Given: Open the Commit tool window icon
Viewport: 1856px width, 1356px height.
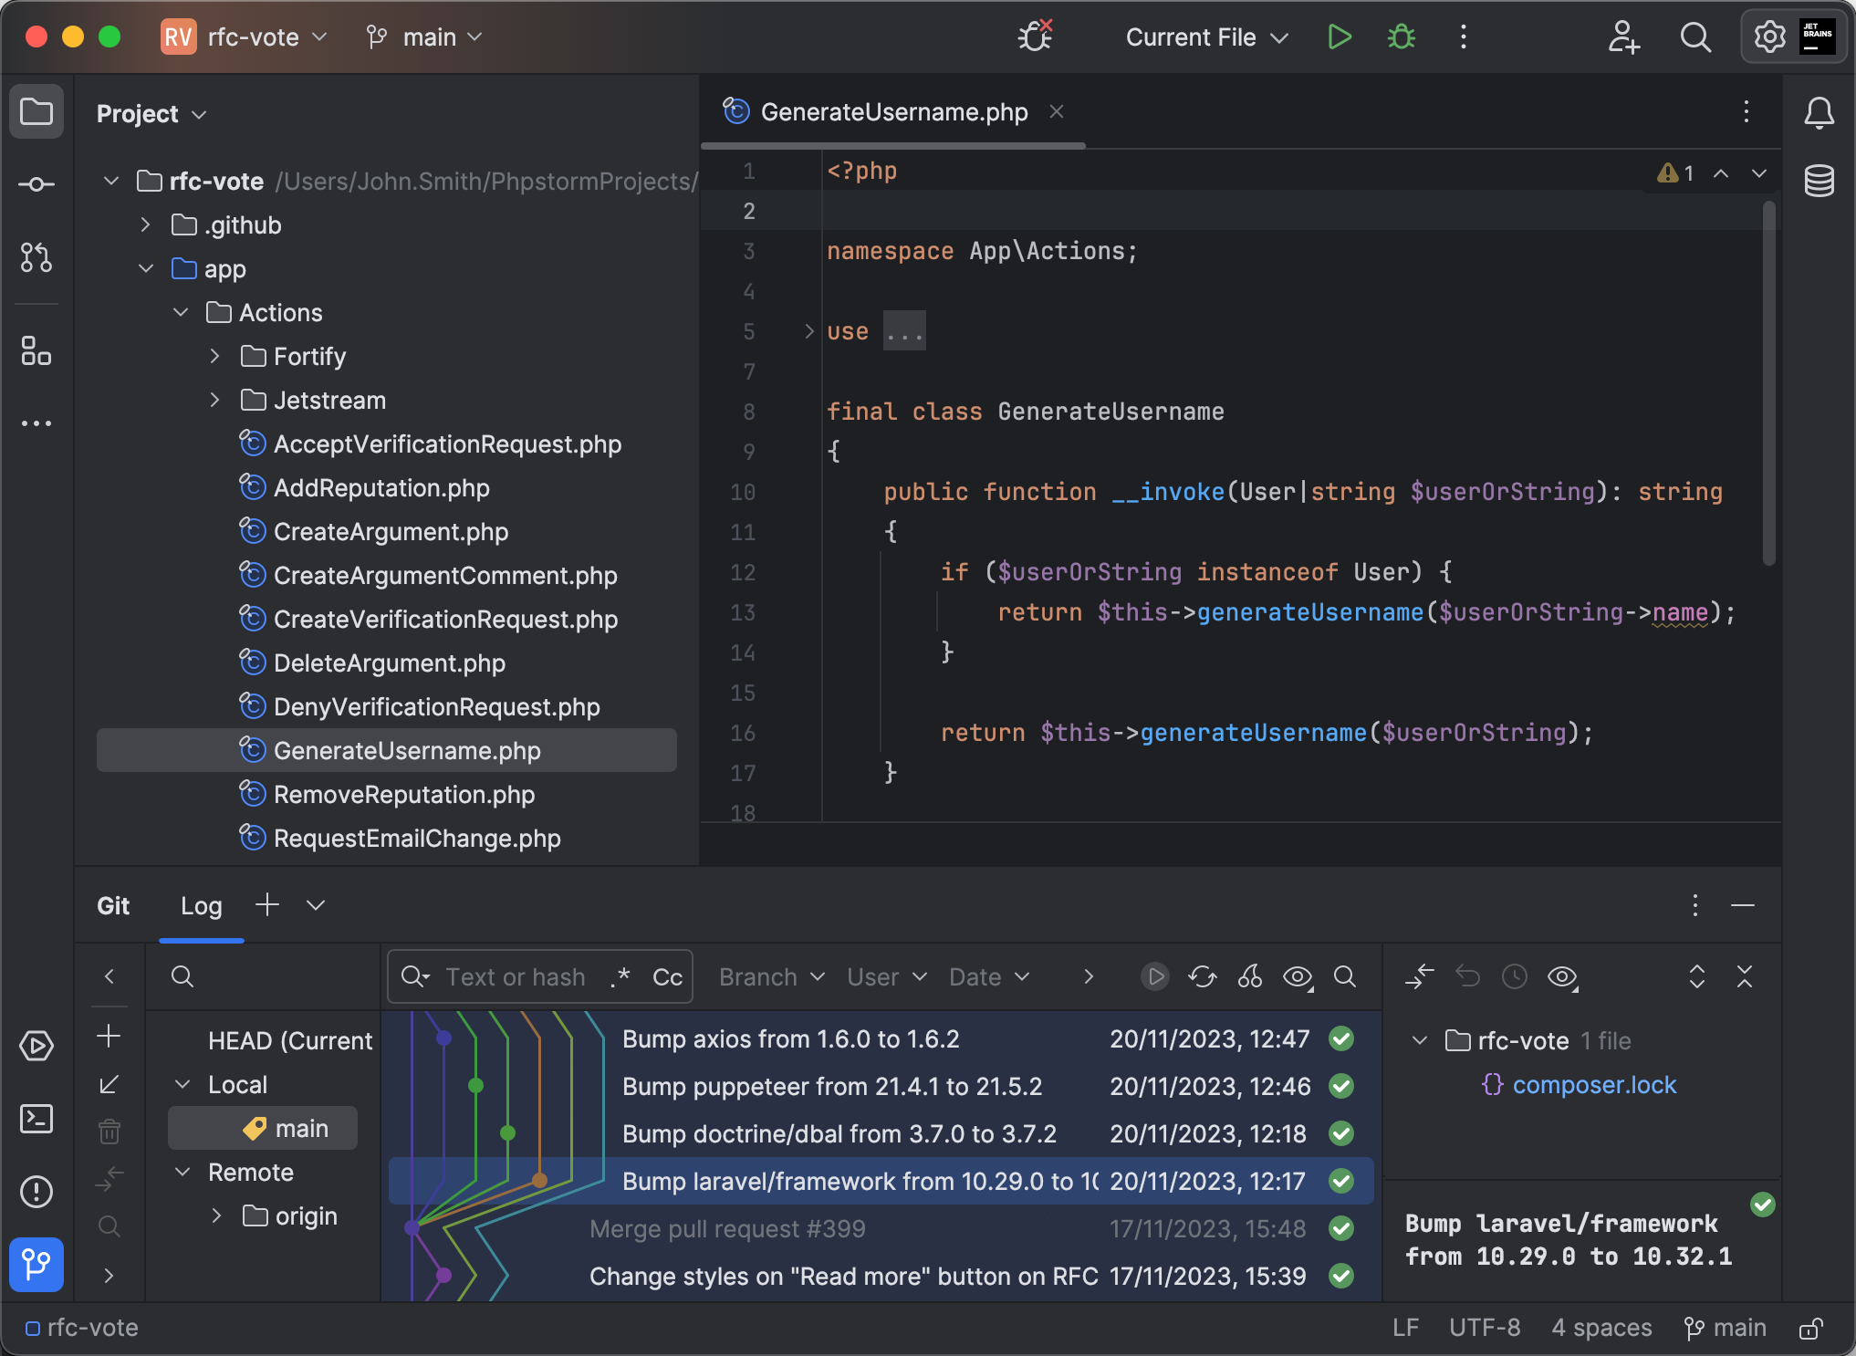Looking at the screenshot, I should coord(36,183).
